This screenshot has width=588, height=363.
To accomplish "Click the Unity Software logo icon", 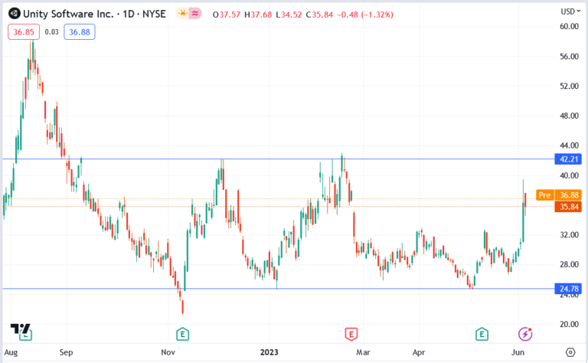I will (14, 13).
